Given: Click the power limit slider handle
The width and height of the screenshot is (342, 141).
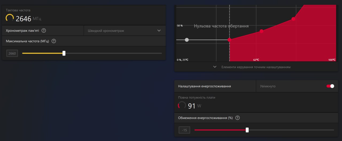Looking at the screenshot, I should 247,130.
